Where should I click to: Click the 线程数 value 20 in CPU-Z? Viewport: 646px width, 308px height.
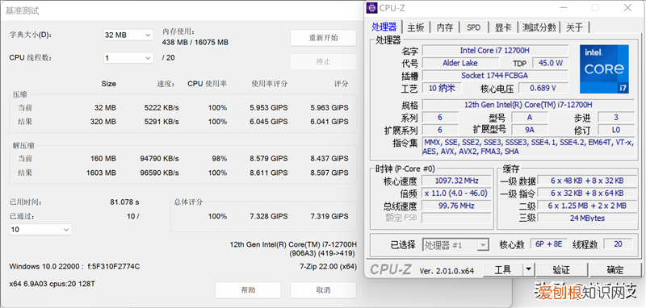(618, 243)
